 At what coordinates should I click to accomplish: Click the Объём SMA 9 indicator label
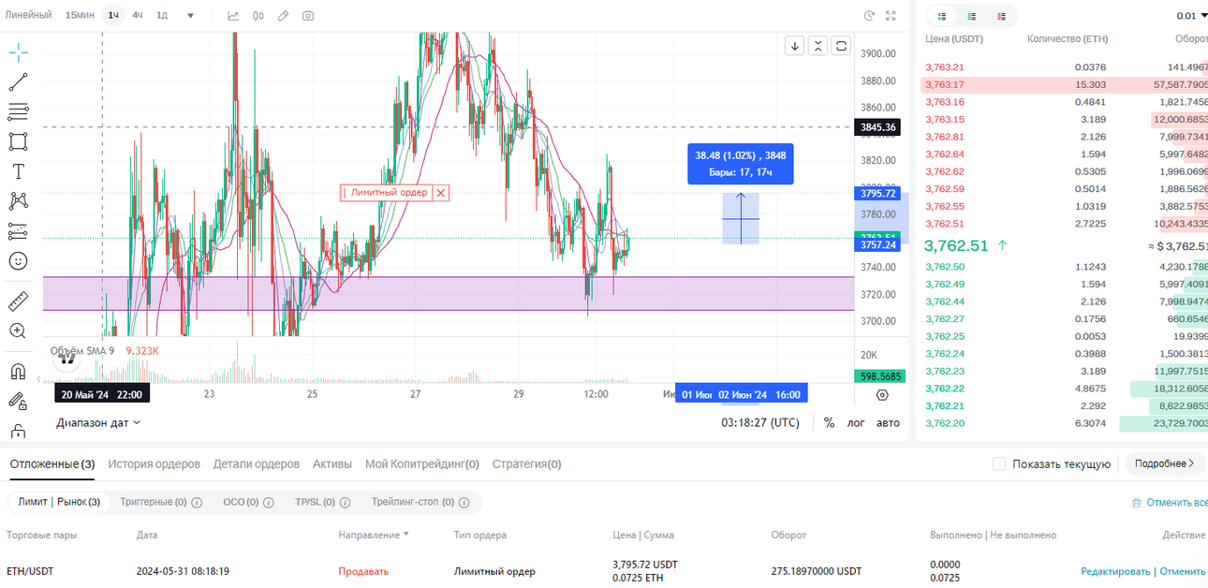tap(82, 350)
